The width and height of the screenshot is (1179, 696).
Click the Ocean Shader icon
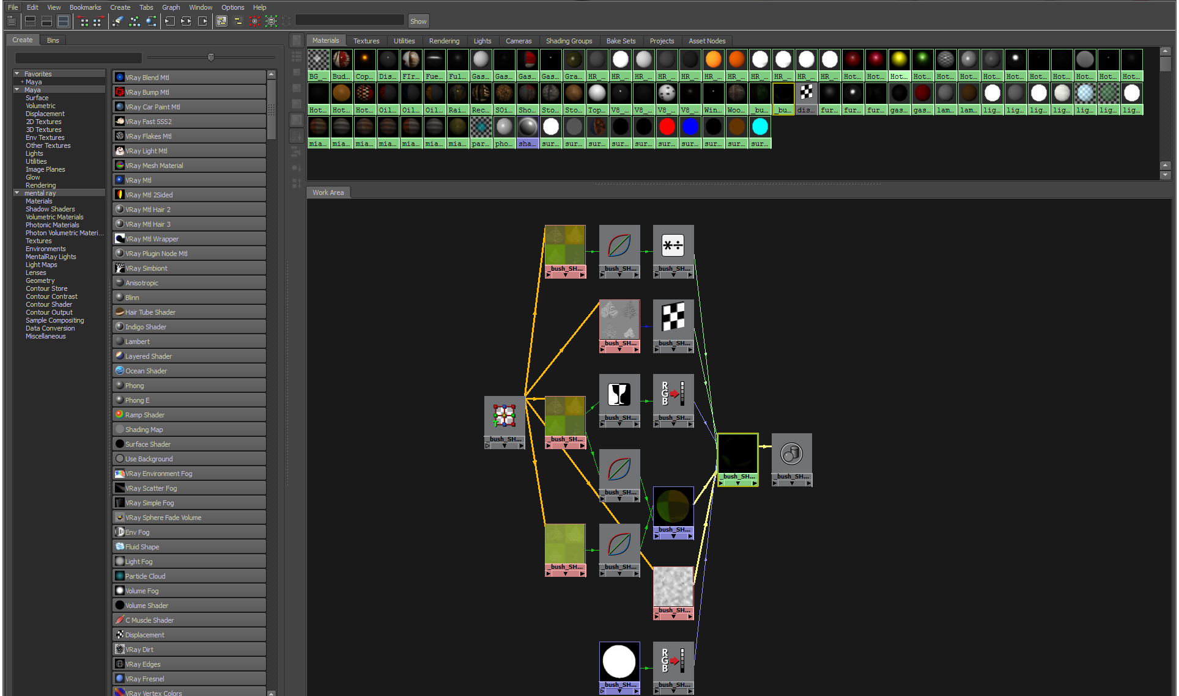[x=120, y=371]
